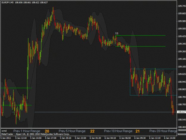The image size is (186, 140).
Task: Click the 6 Jan 01:30 time label
Action: click(x=95, y=138)
